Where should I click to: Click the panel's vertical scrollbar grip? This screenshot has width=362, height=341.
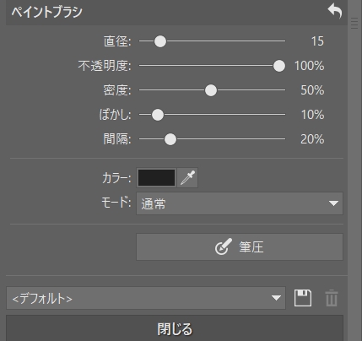coord(354,23)
